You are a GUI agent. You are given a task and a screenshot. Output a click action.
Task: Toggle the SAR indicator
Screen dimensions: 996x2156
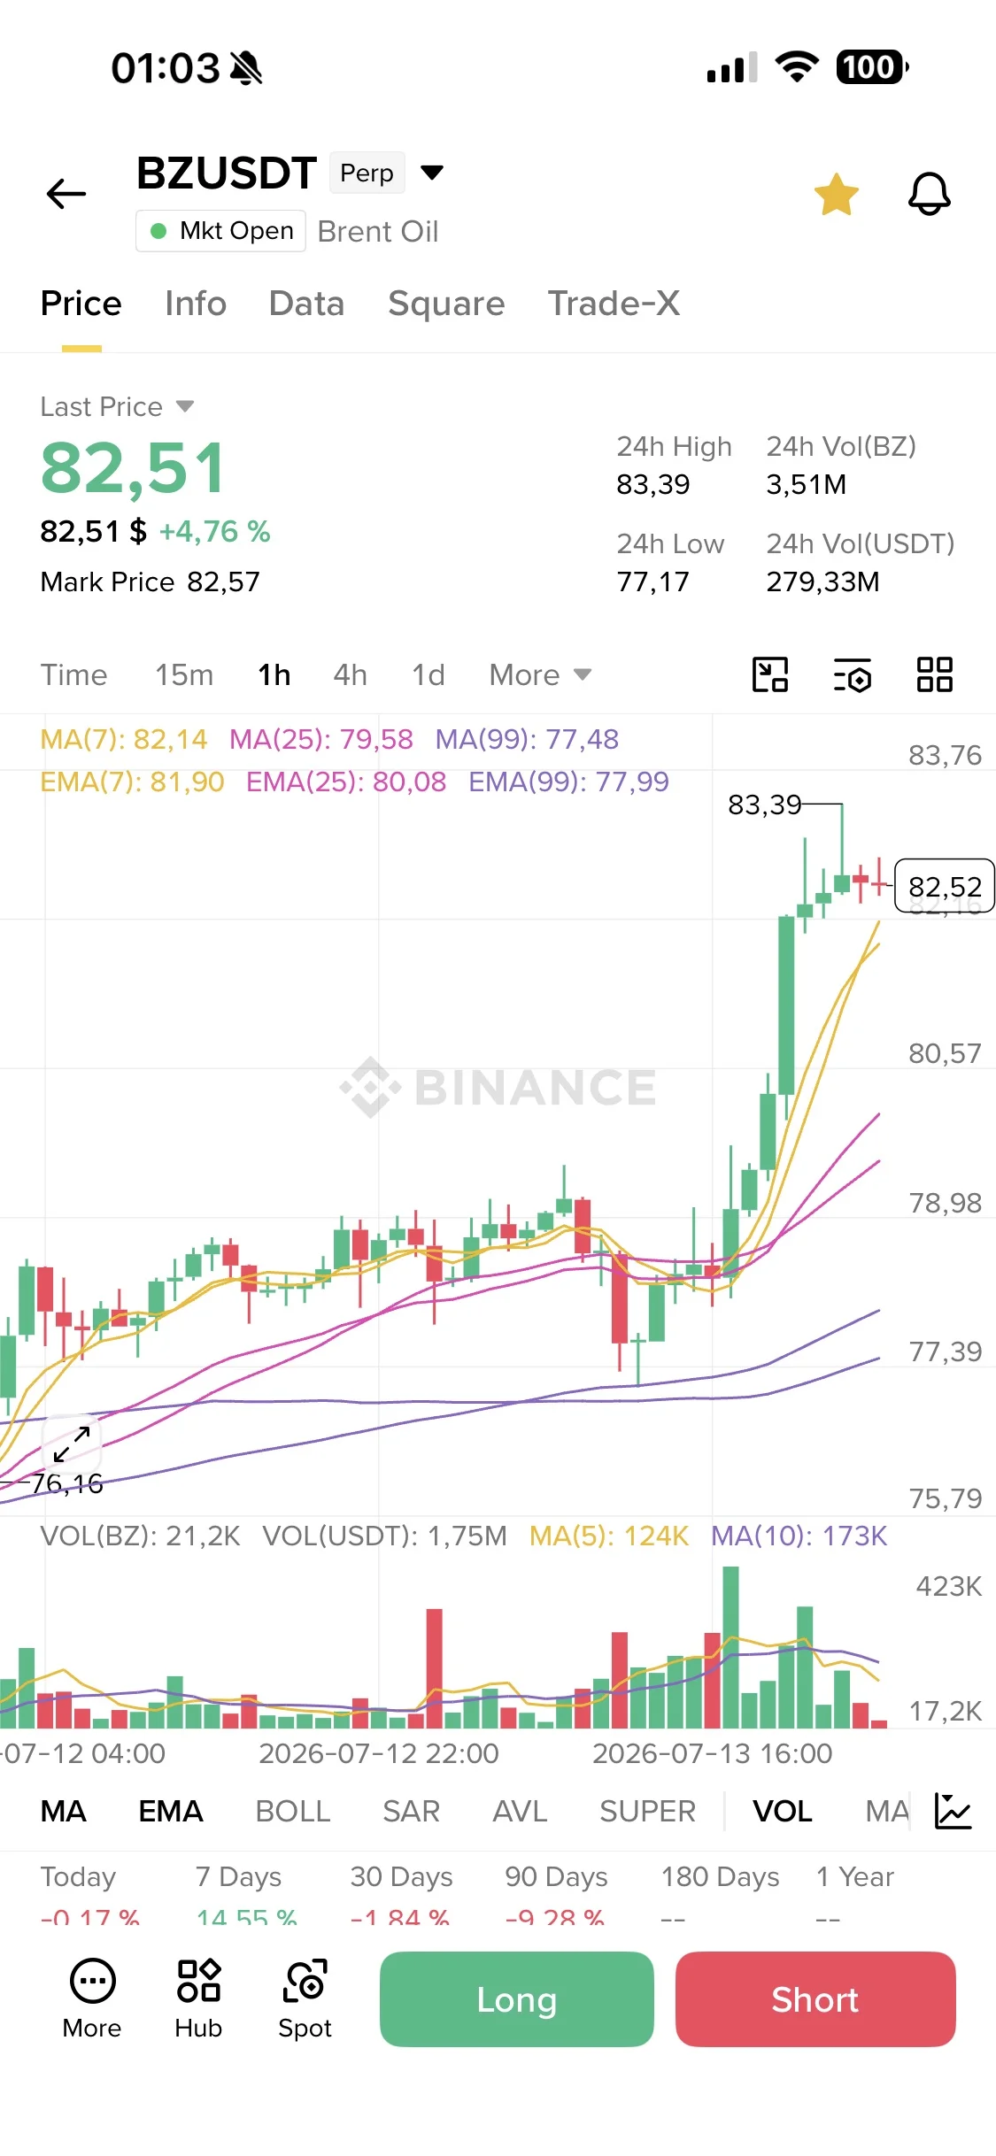pyautogui.click(x=412, y=1811)
